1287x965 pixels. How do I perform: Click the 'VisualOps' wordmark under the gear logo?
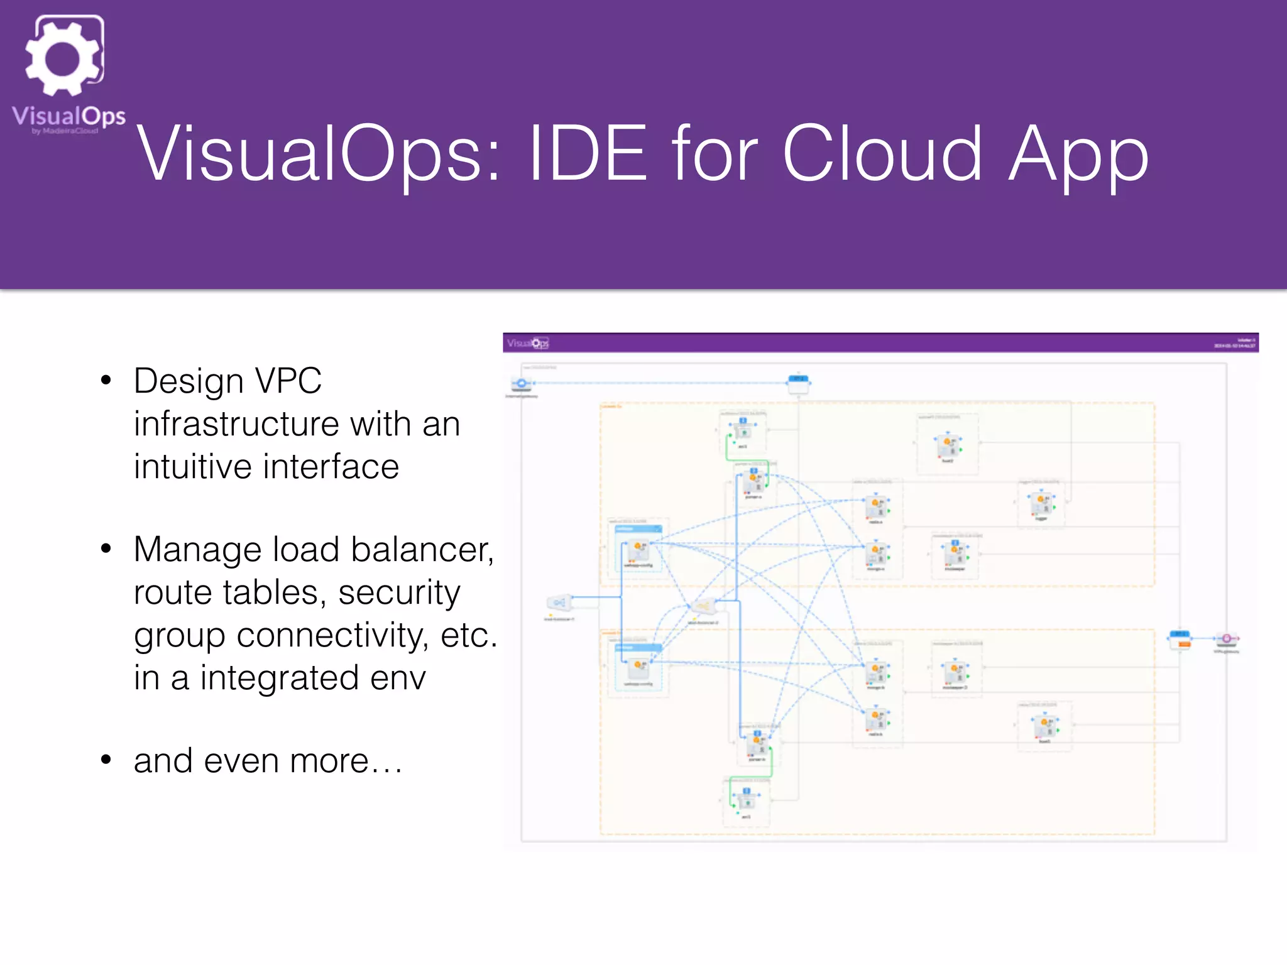(x=68, y=116)
